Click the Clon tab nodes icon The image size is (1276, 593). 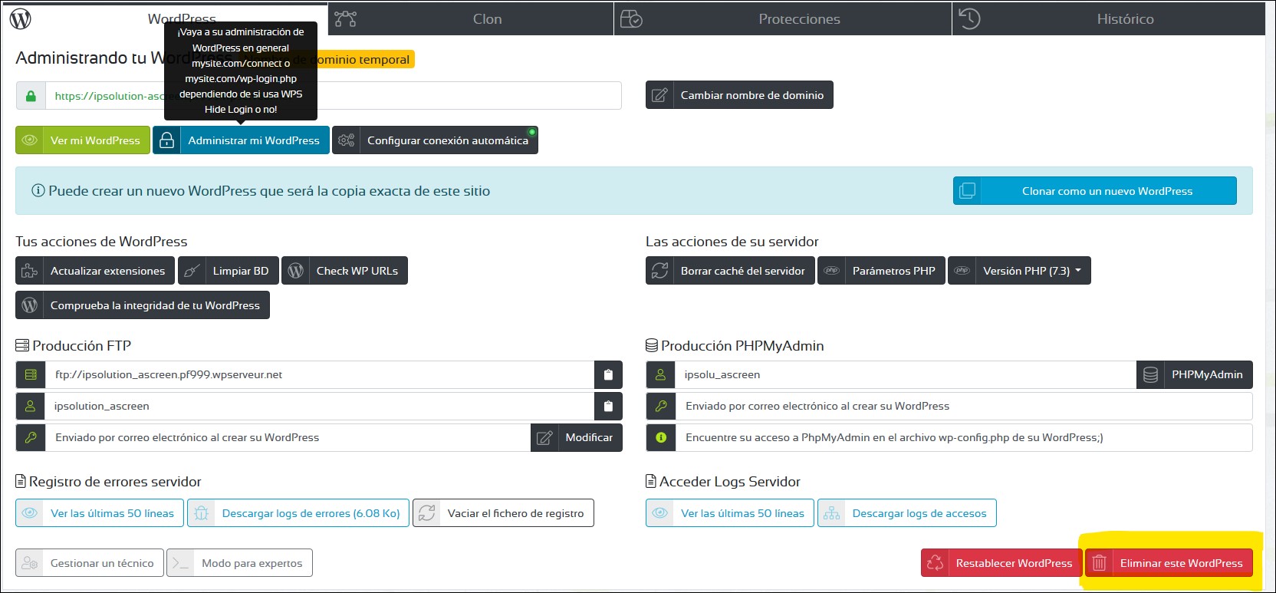345,18
